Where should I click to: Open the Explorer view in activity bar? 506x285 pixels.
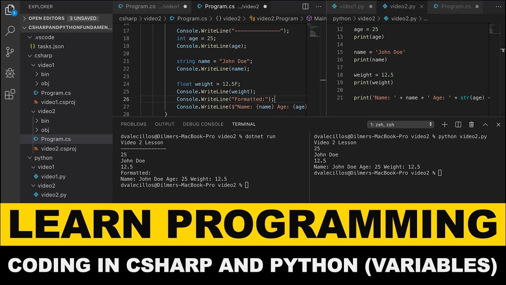(10, 10)
